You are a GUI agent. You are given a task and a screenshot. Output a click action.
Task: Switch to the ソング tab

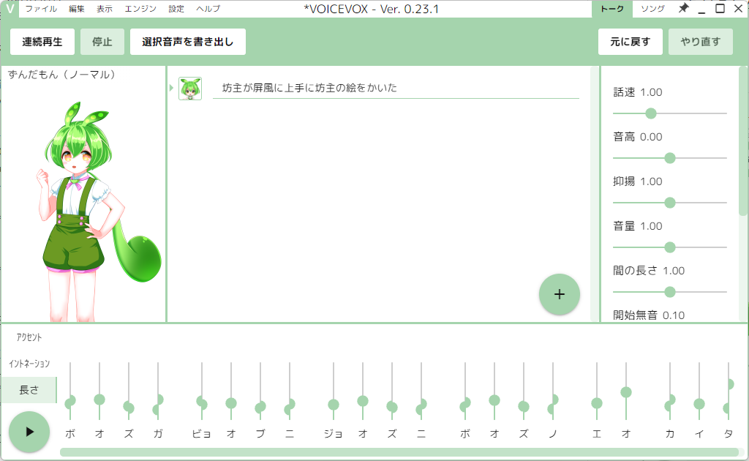pos(652,9)
